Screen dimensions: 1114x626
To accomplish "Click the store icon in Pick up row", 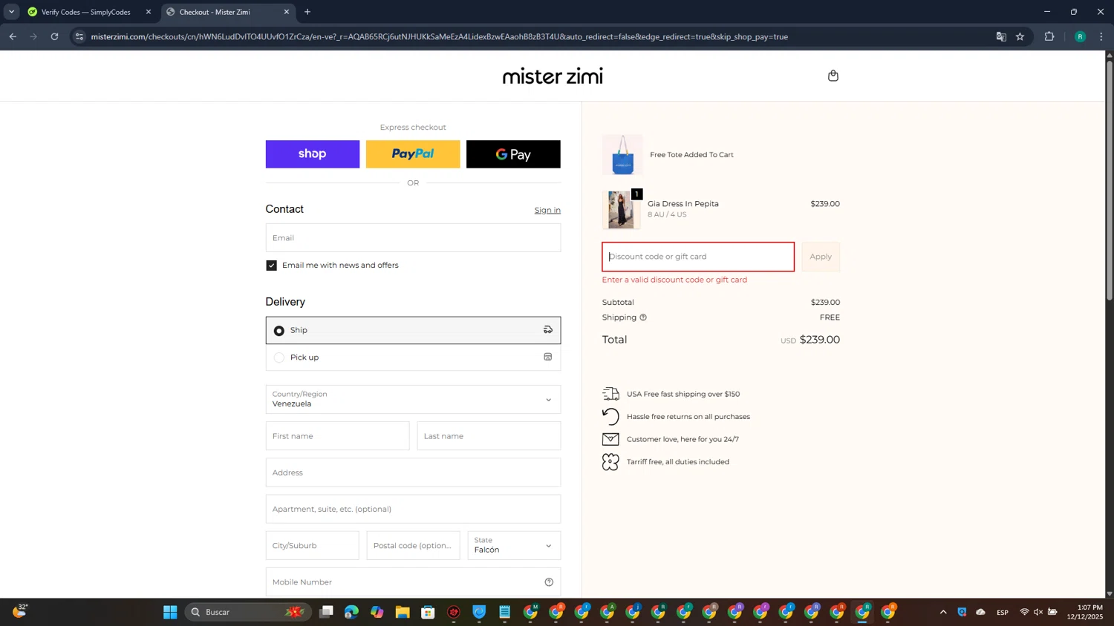I will [x=548, y=358].
